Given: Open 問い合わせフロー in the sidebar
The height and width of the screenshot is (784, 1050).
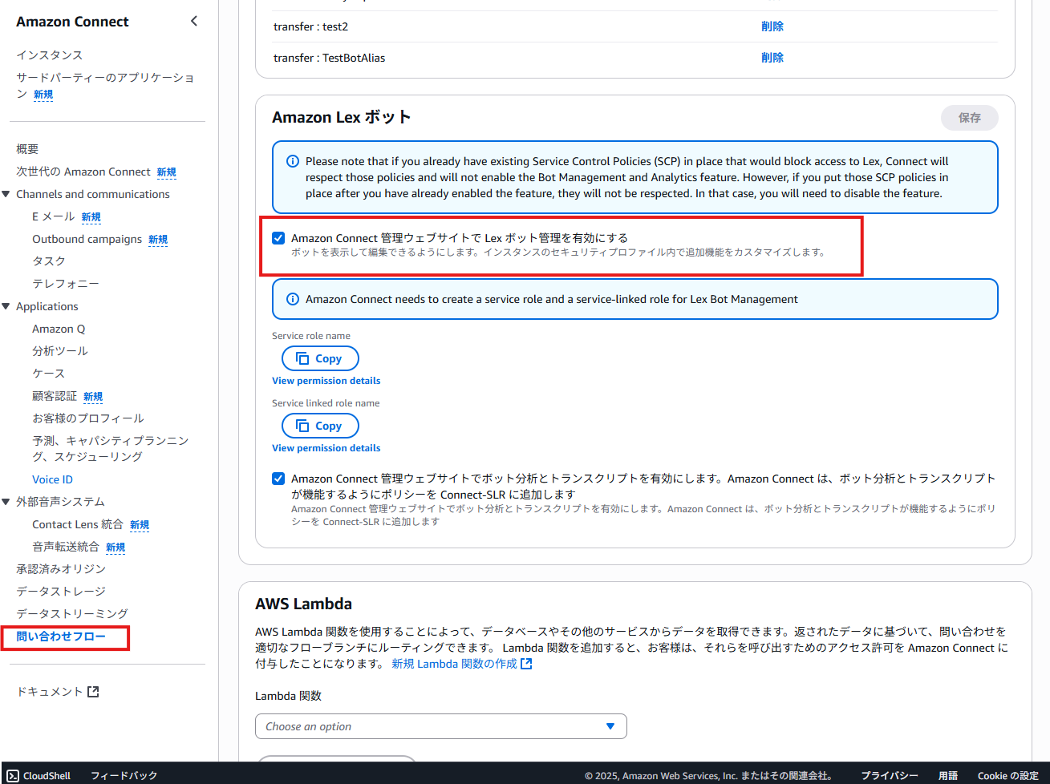Looking at the screenshot, I should pos(61,636).
